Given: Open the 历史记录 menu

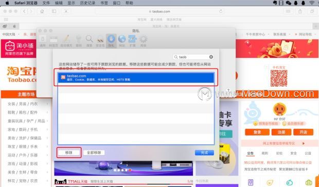Looking at the screenshot, I should [x=87, y=3].
